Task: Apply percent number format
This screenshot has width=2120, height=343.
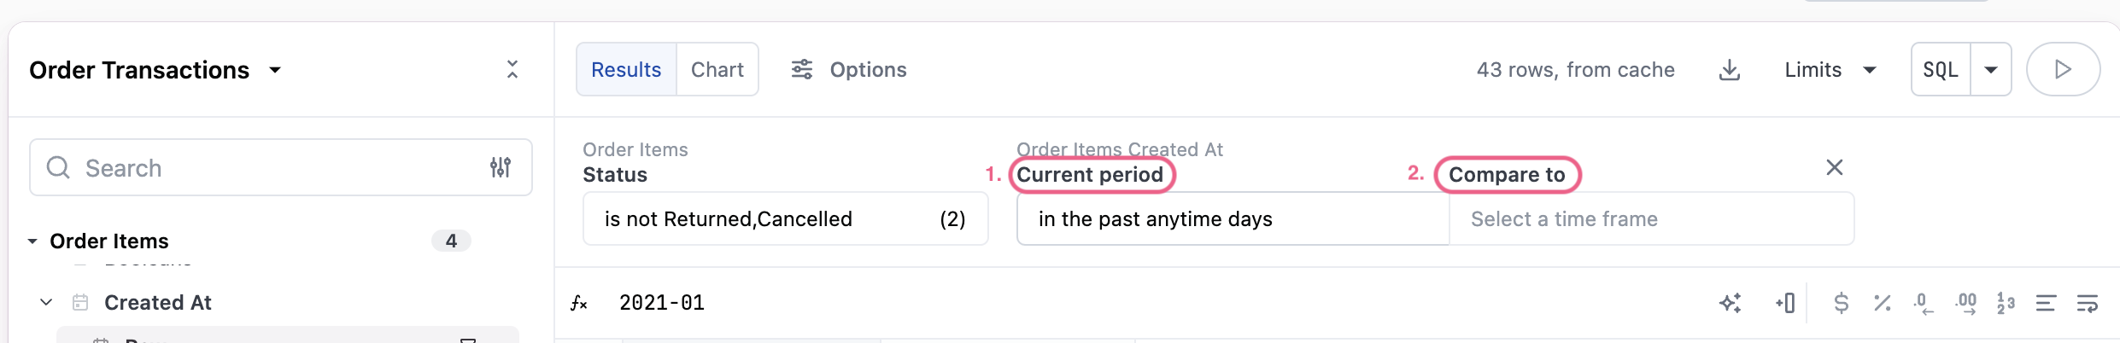Action: (1882, 303)
